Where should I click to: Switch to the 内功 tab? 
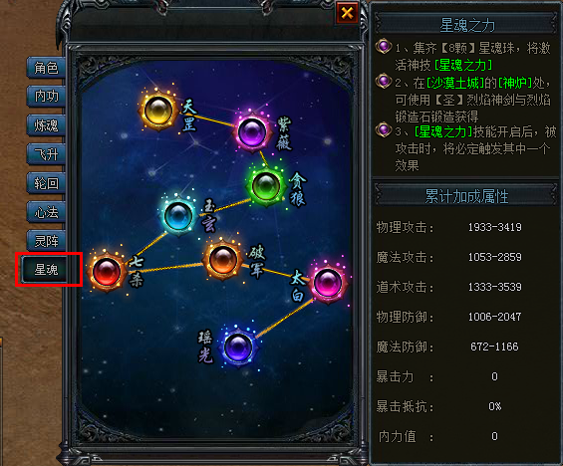46,97
